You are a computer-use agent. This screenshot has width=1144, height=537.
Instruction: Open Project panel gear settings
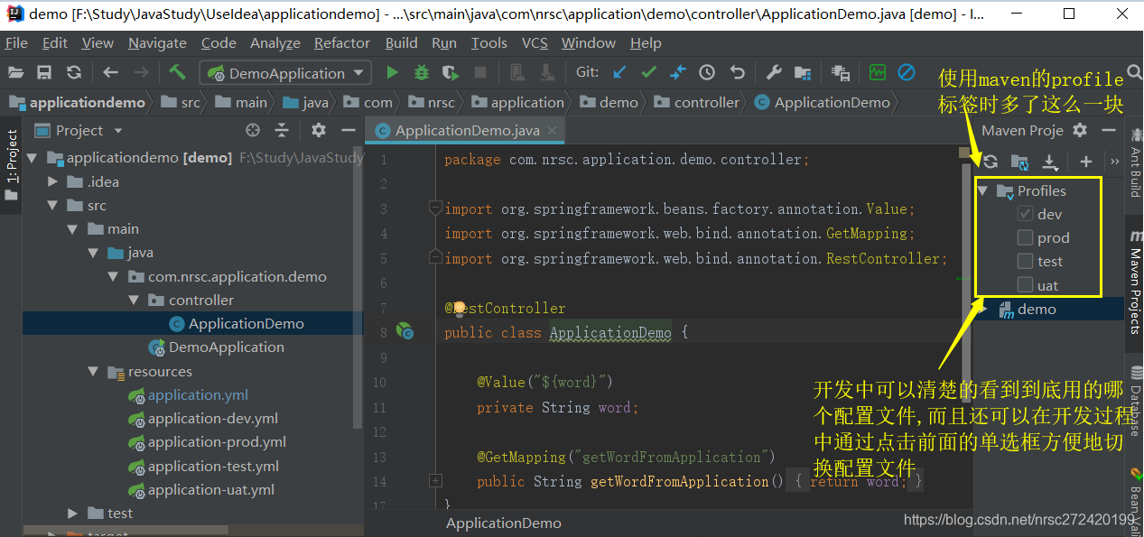[x=318, y=131]
